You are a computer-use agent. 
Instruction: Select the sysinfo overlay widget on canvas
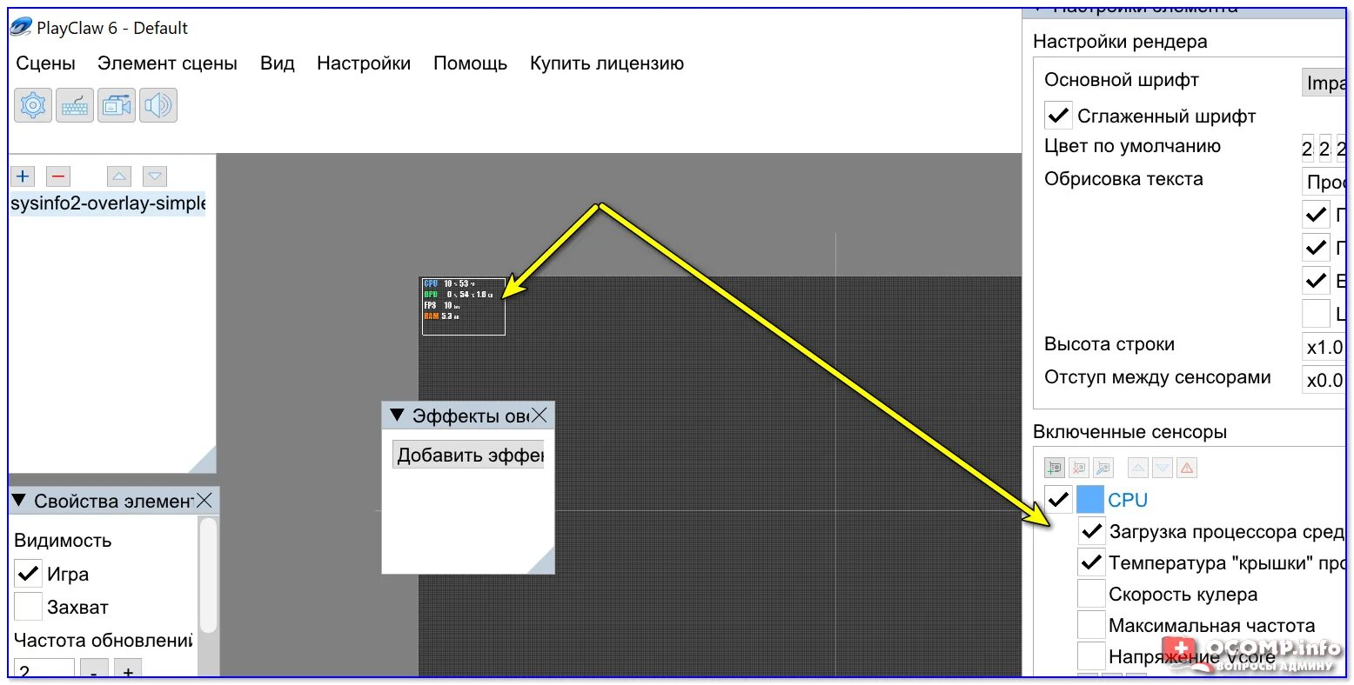click(x=463, y=306)
